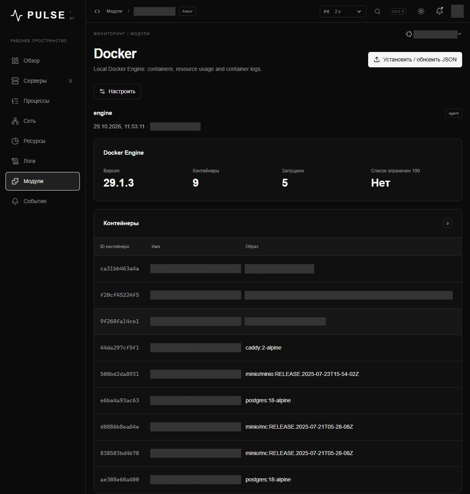
Task: Click minio/mc image in row 838503bd4b78
Action: [x=299, y=453]
